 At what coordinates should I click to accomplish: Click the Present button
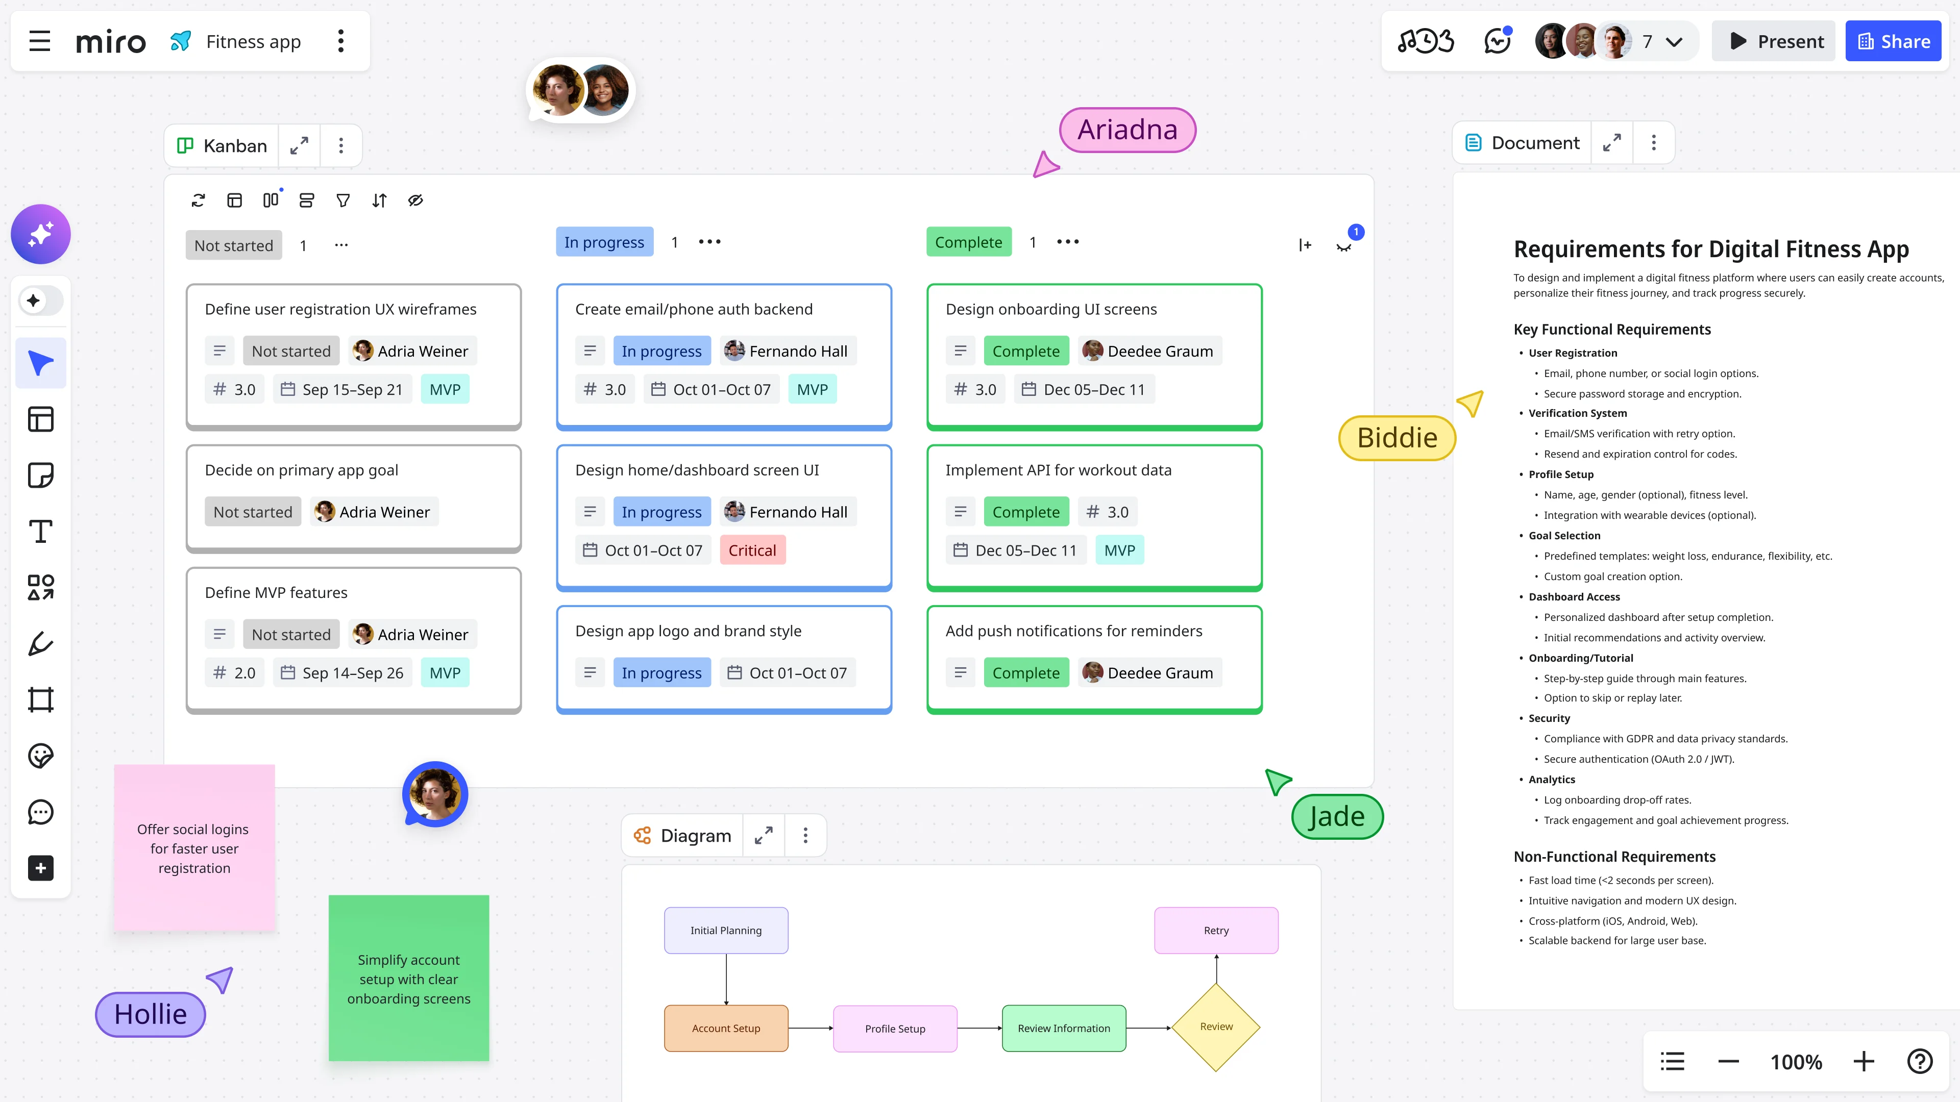click(x=1774, y=41)
